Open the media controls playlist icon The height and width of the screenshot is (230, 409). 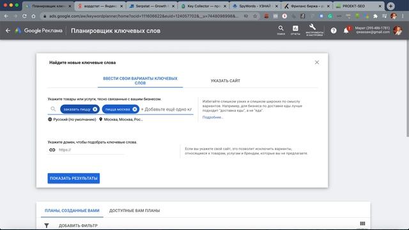coord(384,16)
